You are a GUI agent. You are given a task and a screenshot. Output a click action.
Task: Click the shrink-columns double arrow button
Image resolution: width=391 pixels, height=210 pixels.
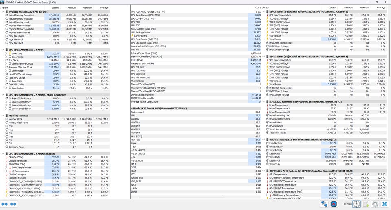click(13, 204)
